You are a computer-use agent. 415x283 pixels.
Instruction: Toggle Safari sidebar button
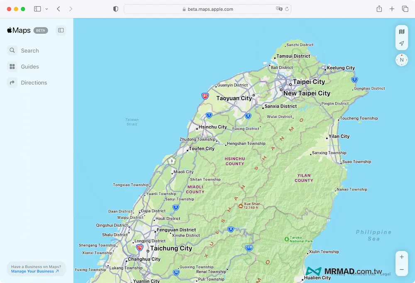[x=37, y=9]
